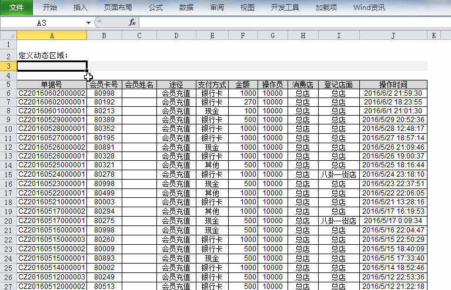
Task: Click the fx Insert Function icon
Action: 132,22
